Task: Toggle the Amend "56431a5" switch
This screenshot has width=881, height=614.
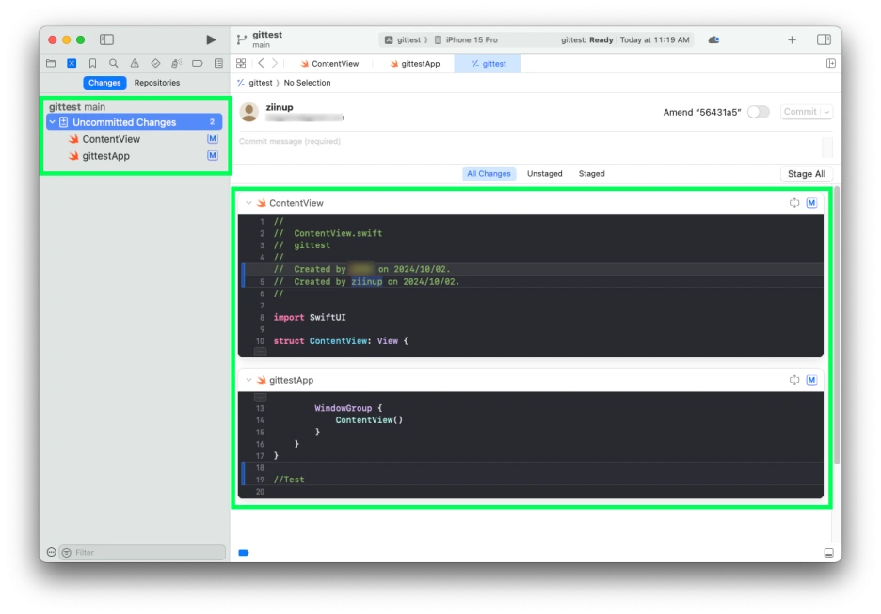Action: tap(758, 112)
